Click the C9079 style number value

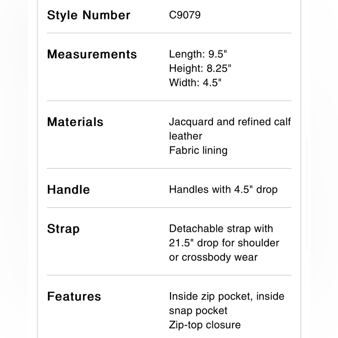[185, 15]
